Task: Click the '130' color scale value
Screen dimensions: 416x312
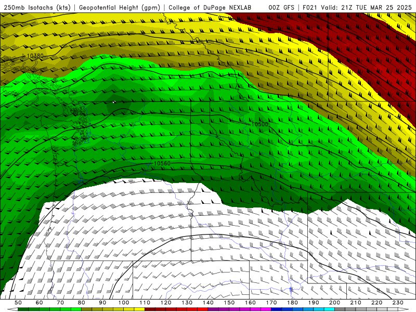Action: 187,303
